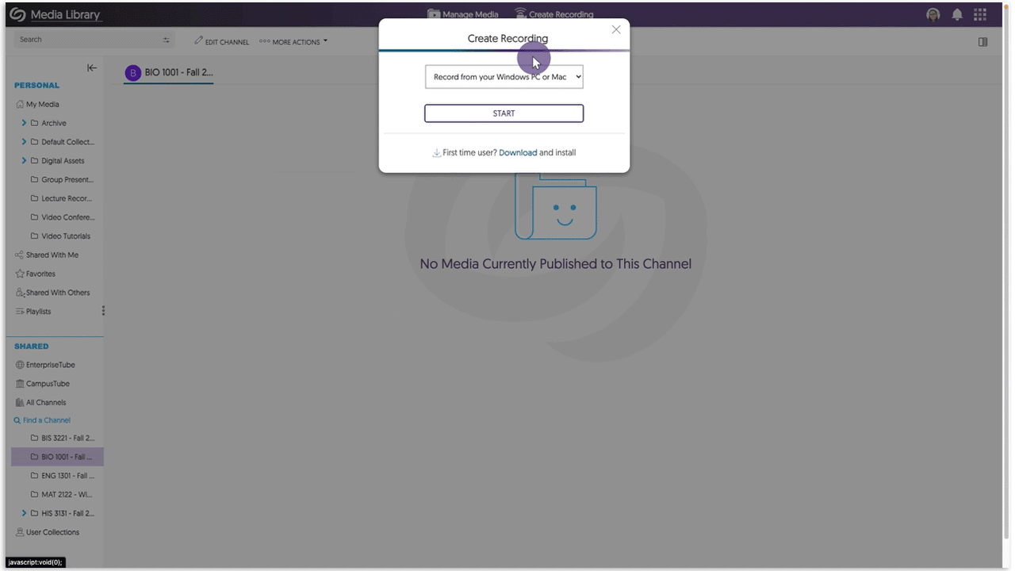Open the panel view icon below More Actions
Image resolution: width=1015 pixels, height=571 pixels.
coord(982,41)
